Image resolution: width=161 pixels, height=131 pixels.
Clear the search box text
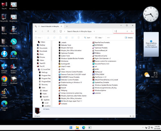(127, 31)
